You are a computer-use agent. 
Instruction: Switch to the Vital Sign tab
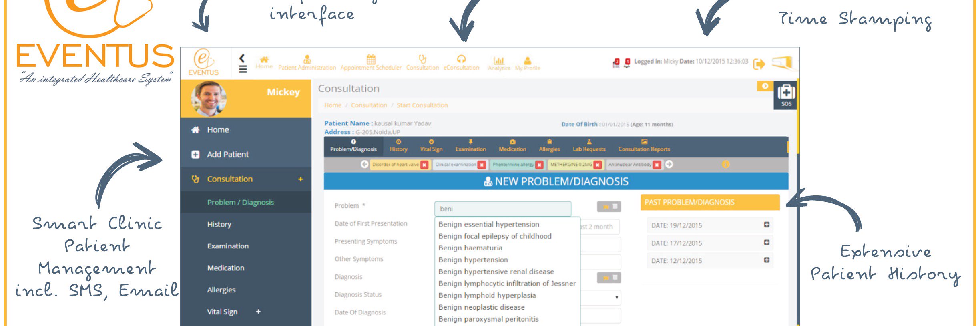point(431,146)
